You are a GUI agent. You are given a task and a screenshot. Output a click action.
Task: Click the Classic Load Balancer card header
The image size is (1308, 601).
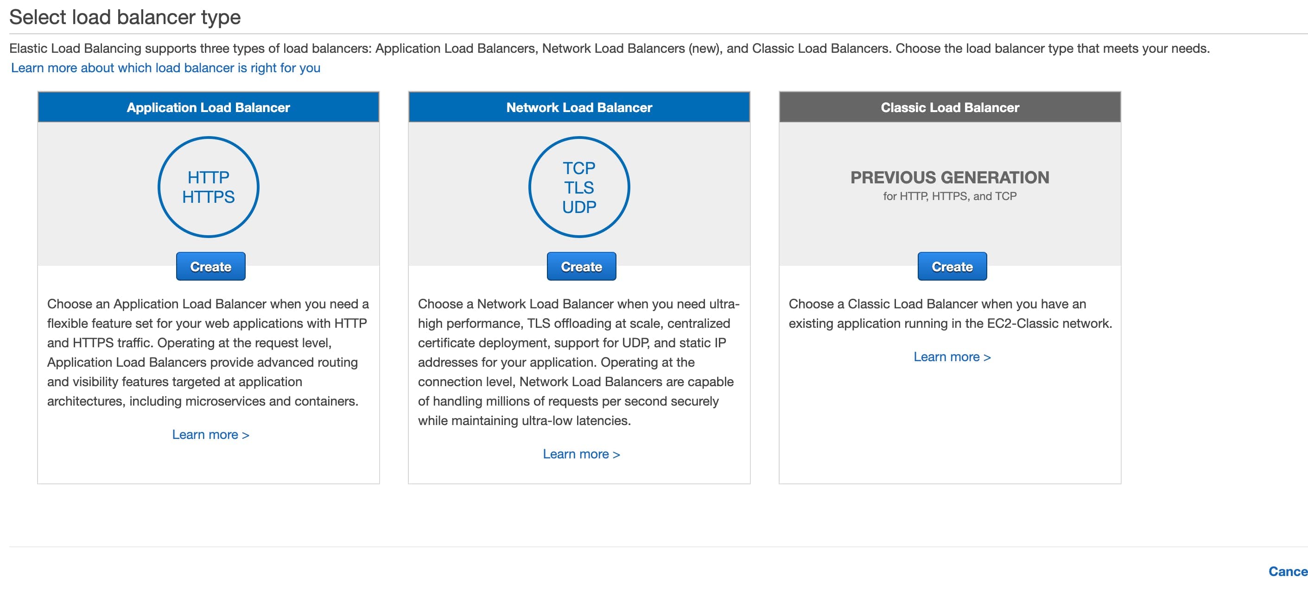(950, 107)
